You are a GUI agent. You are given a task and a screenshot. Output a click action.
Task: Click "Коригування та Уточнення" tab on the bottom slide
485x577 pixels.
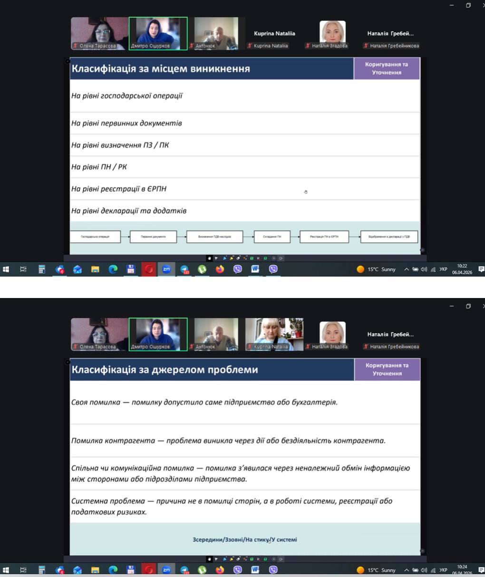pos(387,369)
